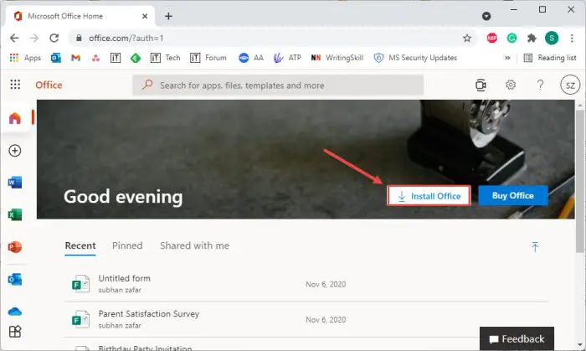This screenshot has width=586, height=351.
Task: Open the AA bookmark
Action: (251, 58)
